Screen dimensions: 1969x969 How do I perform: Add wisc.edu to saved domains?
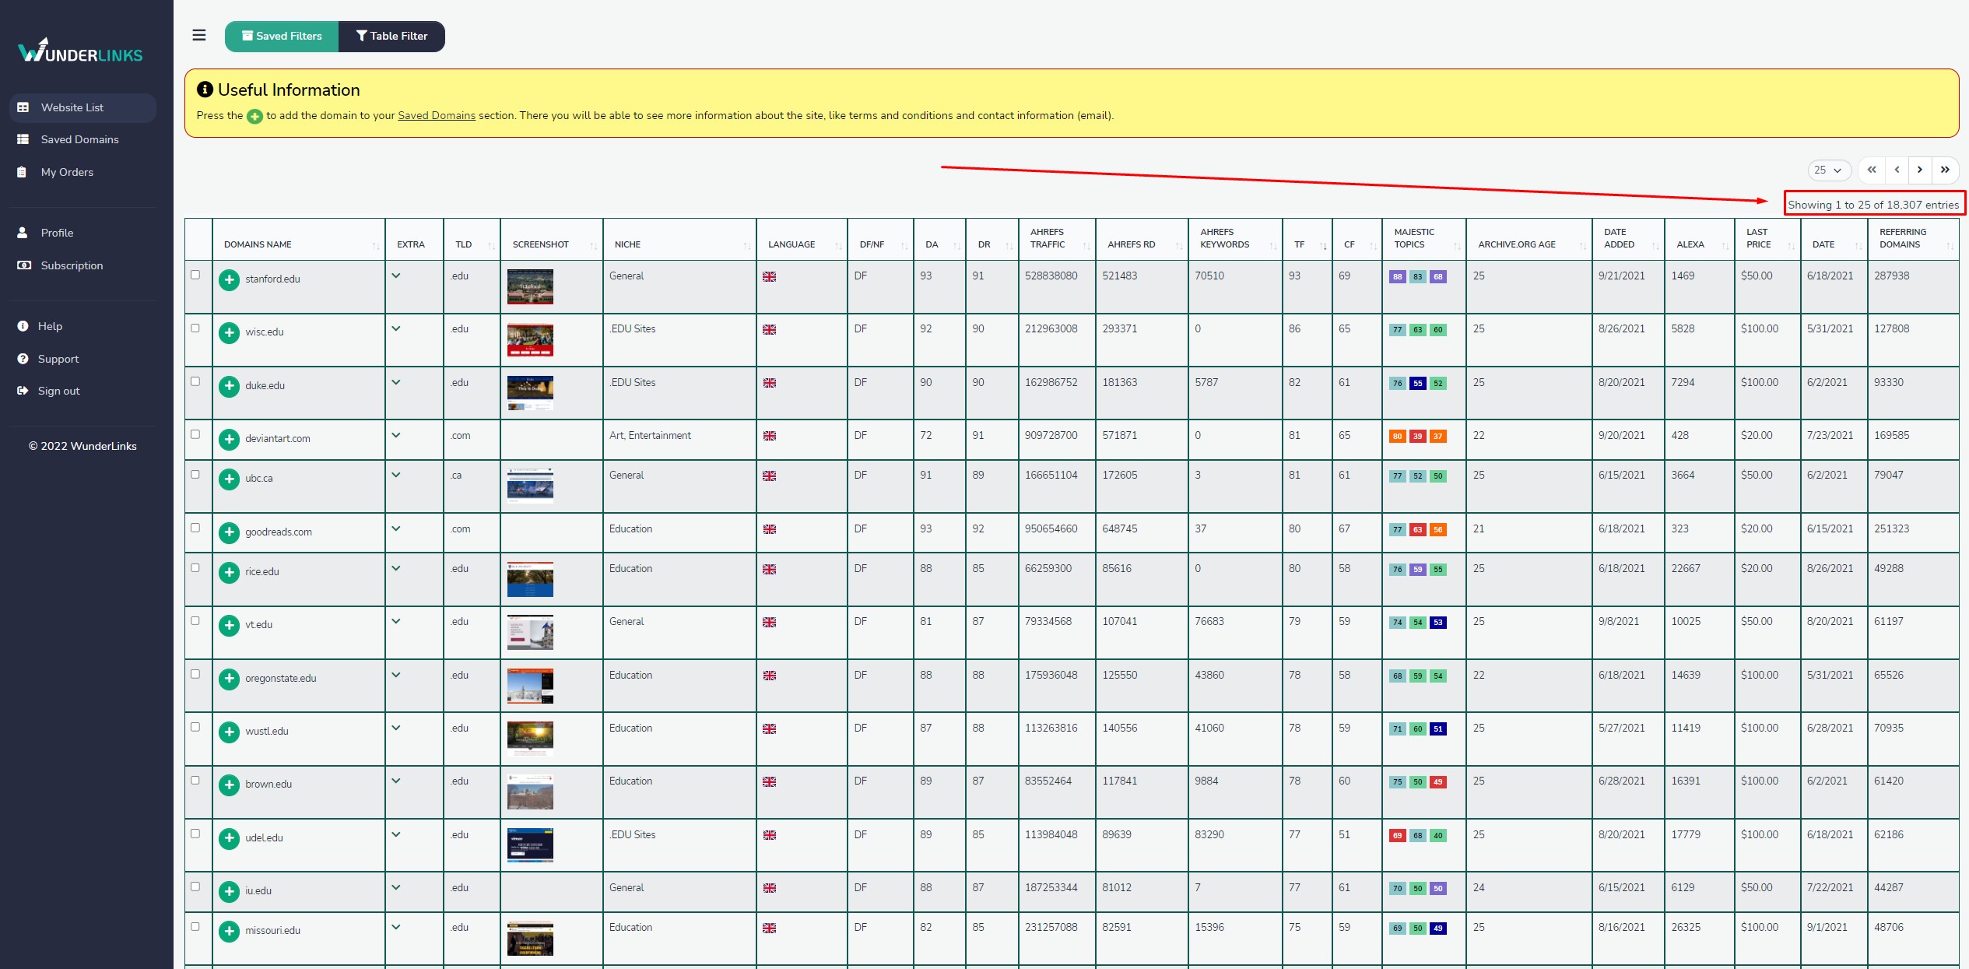[x=229, y=332]
